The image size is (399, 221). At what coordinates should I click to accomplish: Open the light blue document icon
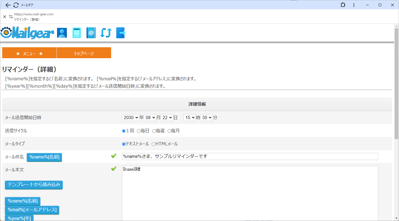tap(77, 33)
